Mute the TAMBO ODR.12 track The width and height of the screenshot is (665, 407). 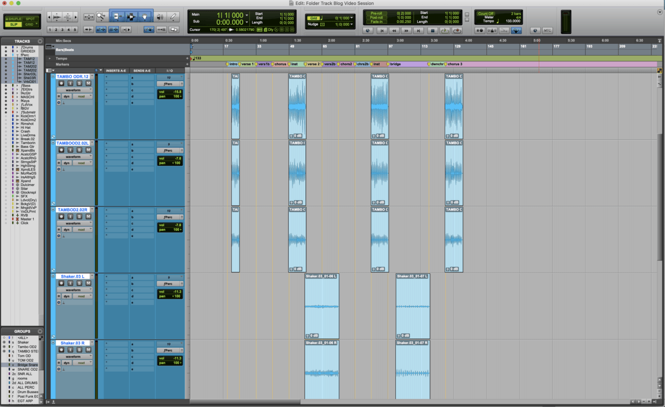coord(88,83)
